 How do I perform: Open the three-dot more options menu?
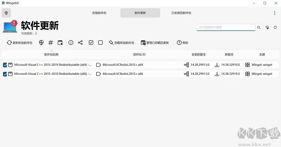[x=275, y=13]
